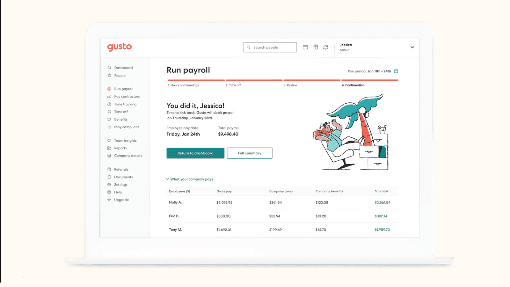The image size is (510, 287).
Task: Click the gift icon in the top bar
Action: [x=316, y=47]
